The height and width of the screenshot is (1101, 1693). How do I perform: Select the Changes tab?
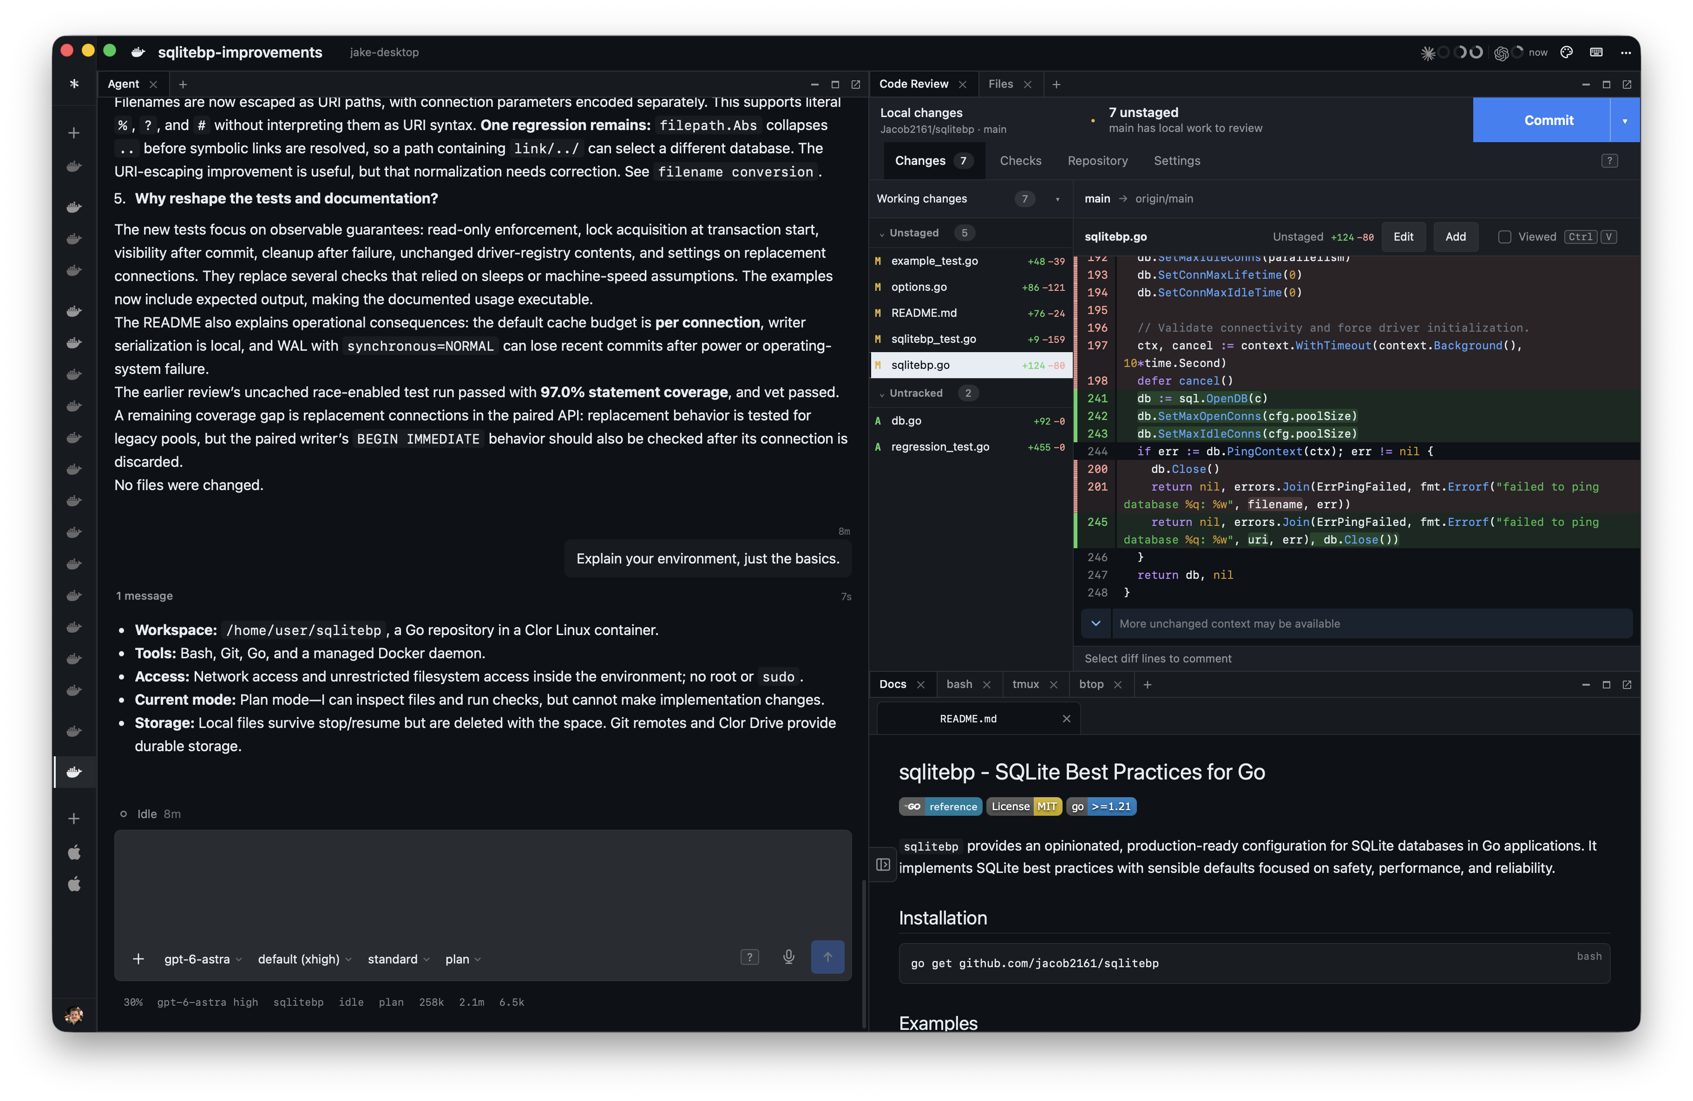click(933, 161)
